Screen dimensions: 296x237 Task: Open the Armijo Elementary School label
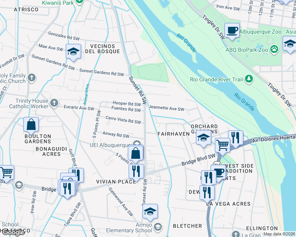tap(129, 228)
